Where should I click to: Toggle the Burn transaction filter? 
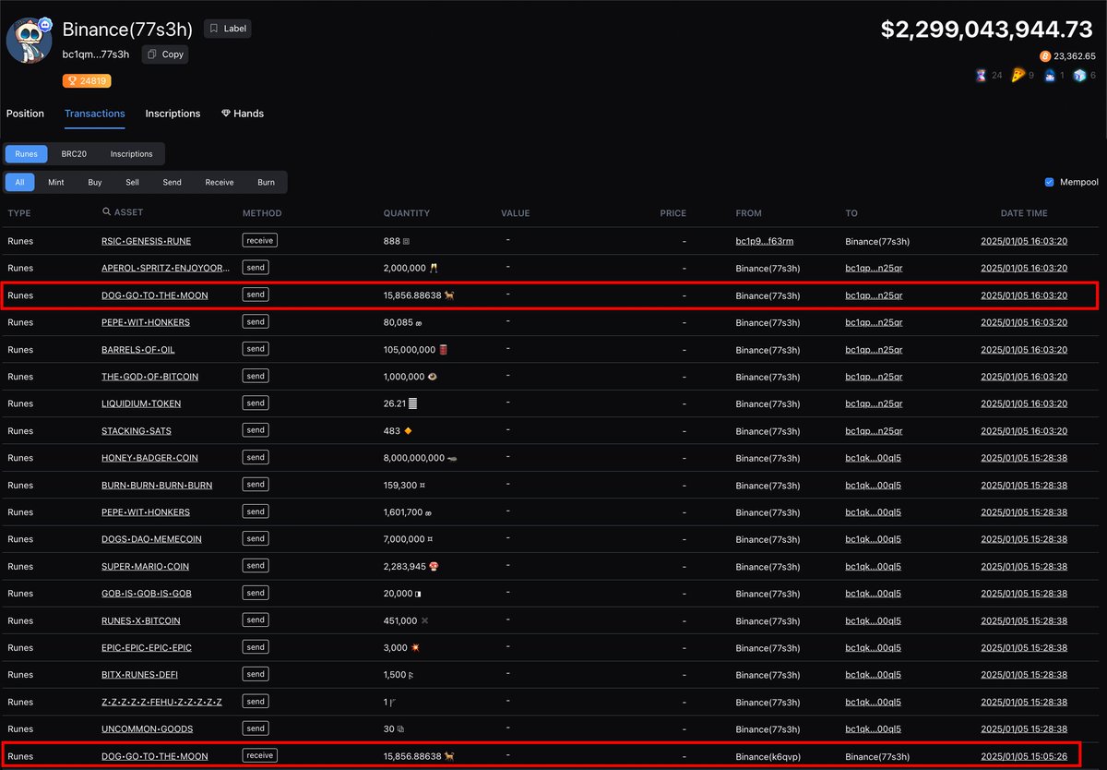(266, 182)
